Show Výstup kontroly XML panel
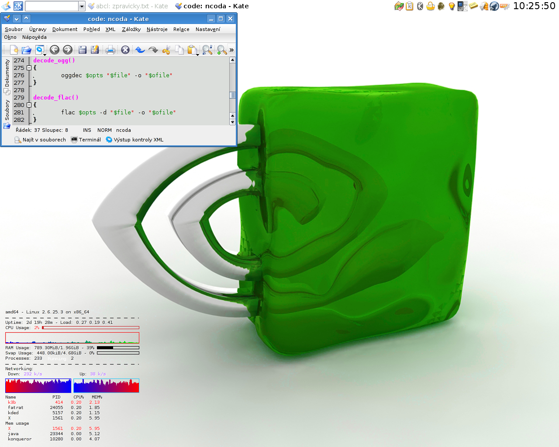 pos(135,140)
